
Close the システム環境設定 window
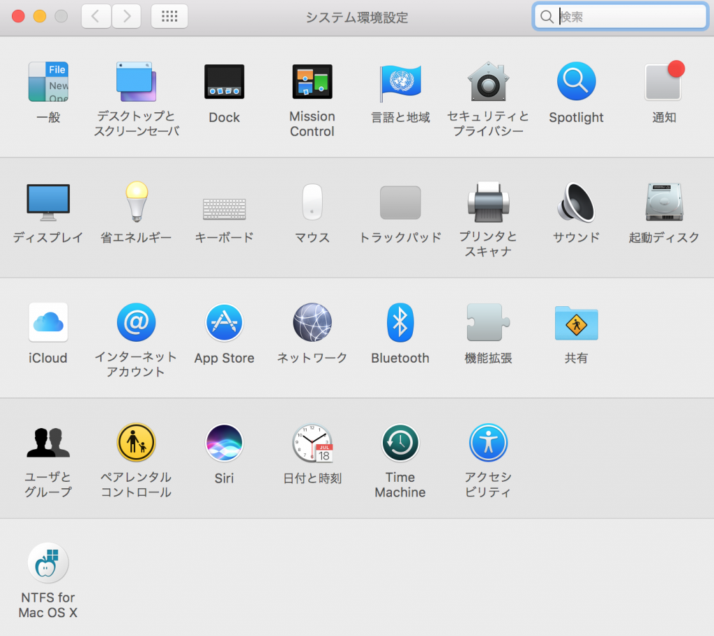coord(18,17)
